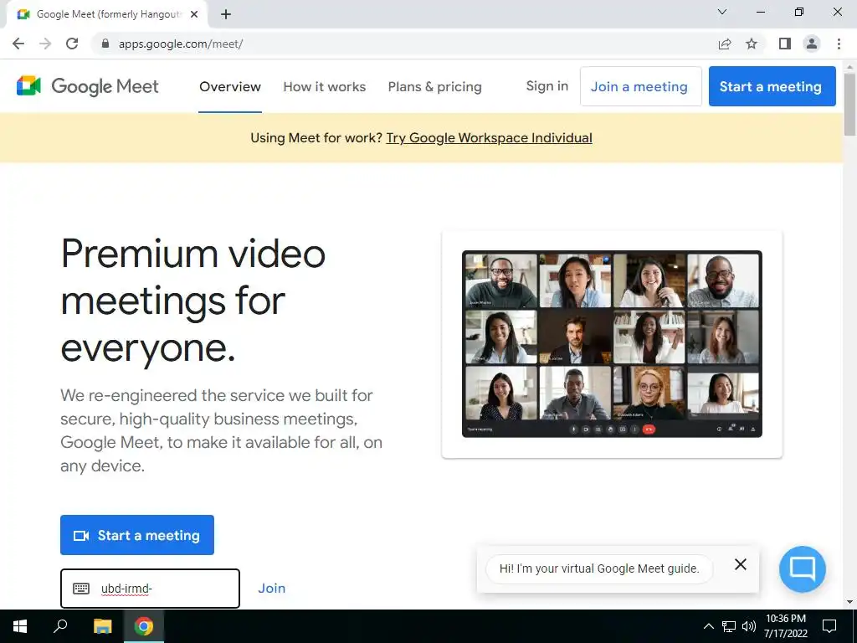
Task: Open taskbar clock showing 10:36 PM
Action: pos(785,626)
